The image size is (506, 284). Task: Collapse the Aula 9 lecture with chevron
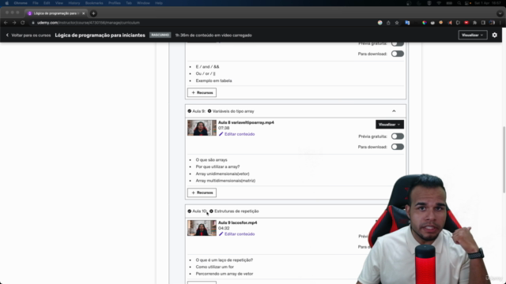point(394,111)
